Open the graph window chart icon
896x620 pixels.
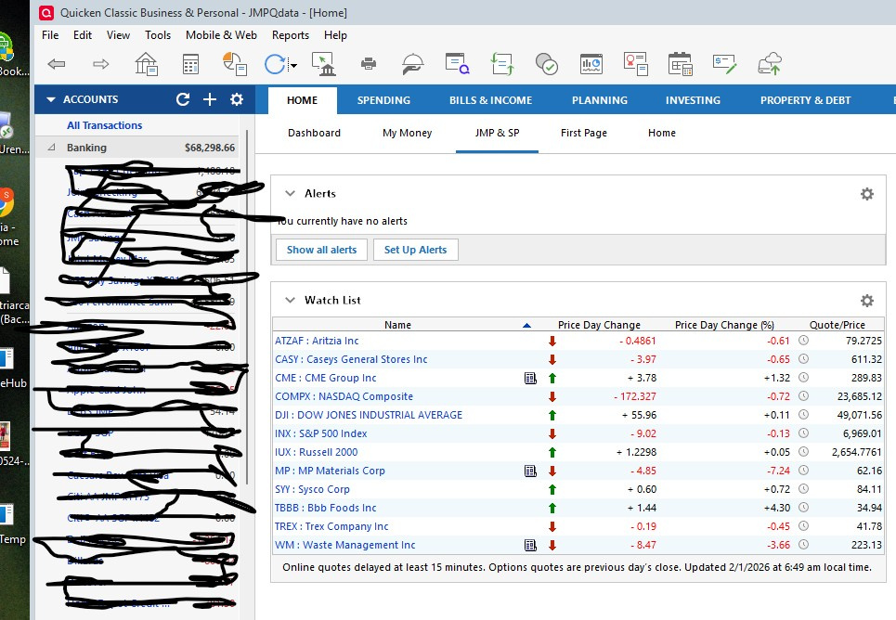[591, 63]
